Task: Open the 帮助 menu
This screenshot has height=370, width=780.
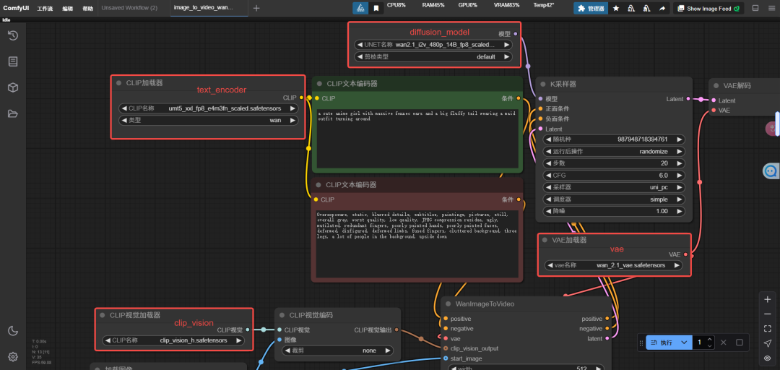Action: tap(87, 9)
